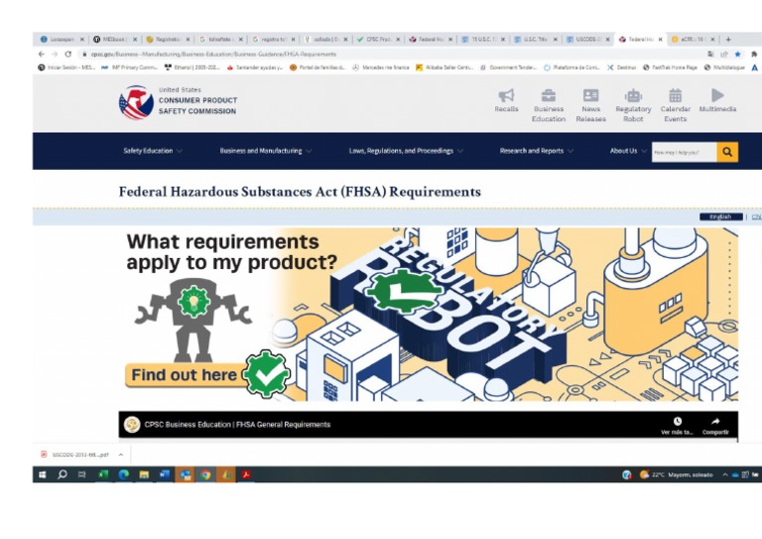This screenshot has width=762, height=539.
Task: Go back with the browser back arrow
Action: point(42,54)
